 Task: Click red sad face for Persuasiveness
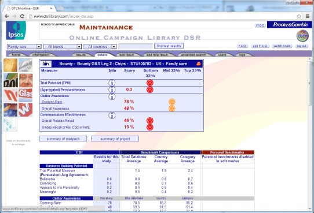click(x=150, y=89)
